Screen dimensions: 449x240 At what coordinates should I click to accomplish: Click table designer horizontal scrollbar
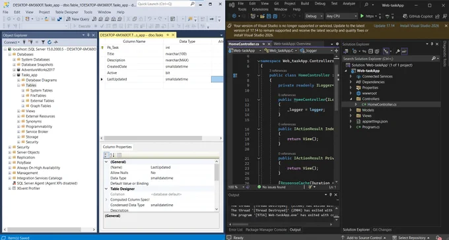pos(153,138)
